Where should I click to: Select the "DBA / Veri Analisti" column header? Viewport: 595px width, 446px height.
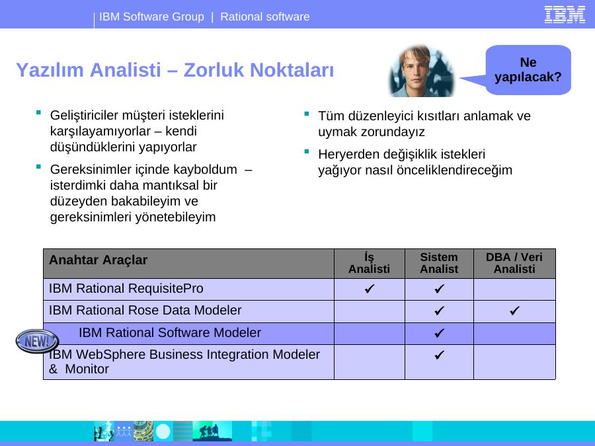coord(514,263)
